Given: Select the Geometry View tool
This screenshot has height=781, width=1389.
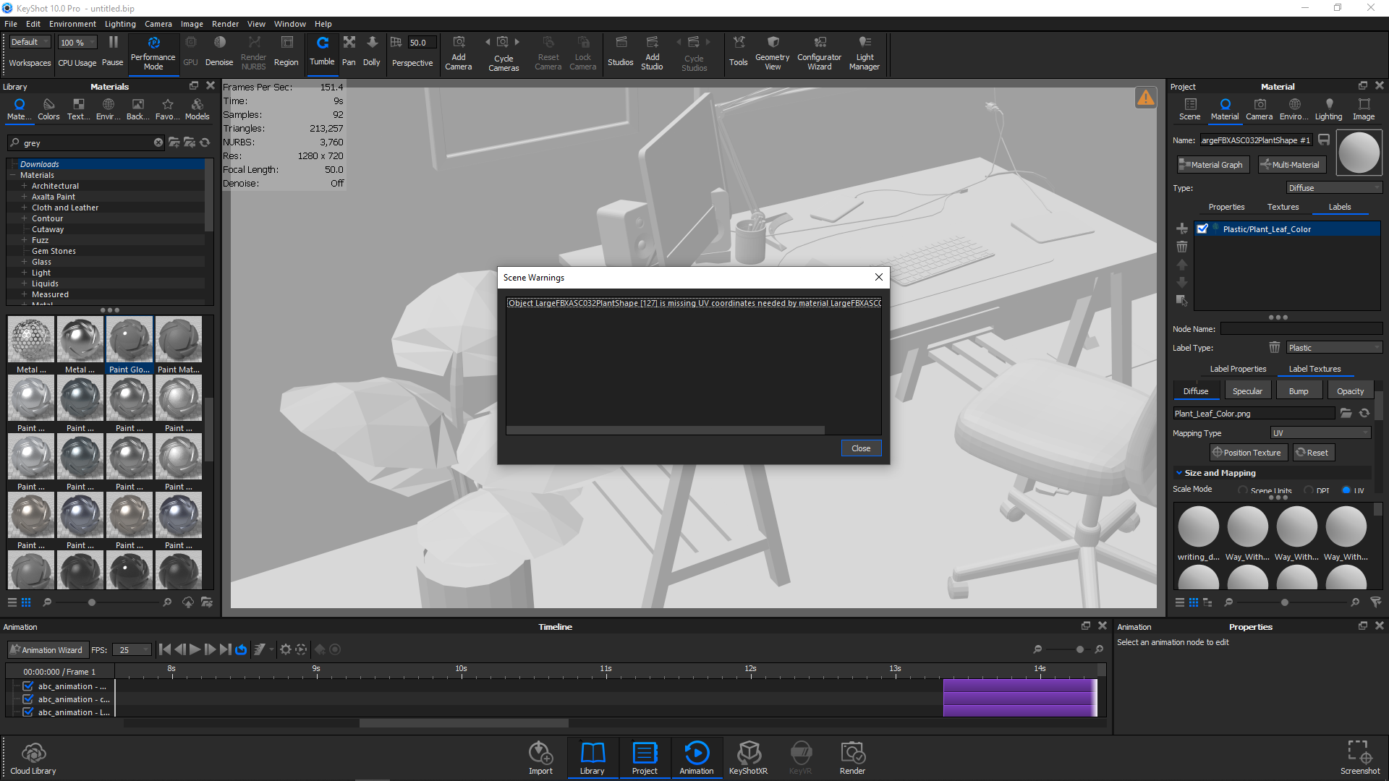Looking at the screenshot, I should pos(773,53).
